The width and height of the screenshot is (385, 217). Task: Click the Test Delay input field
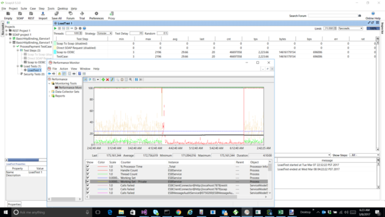point(137,33)
